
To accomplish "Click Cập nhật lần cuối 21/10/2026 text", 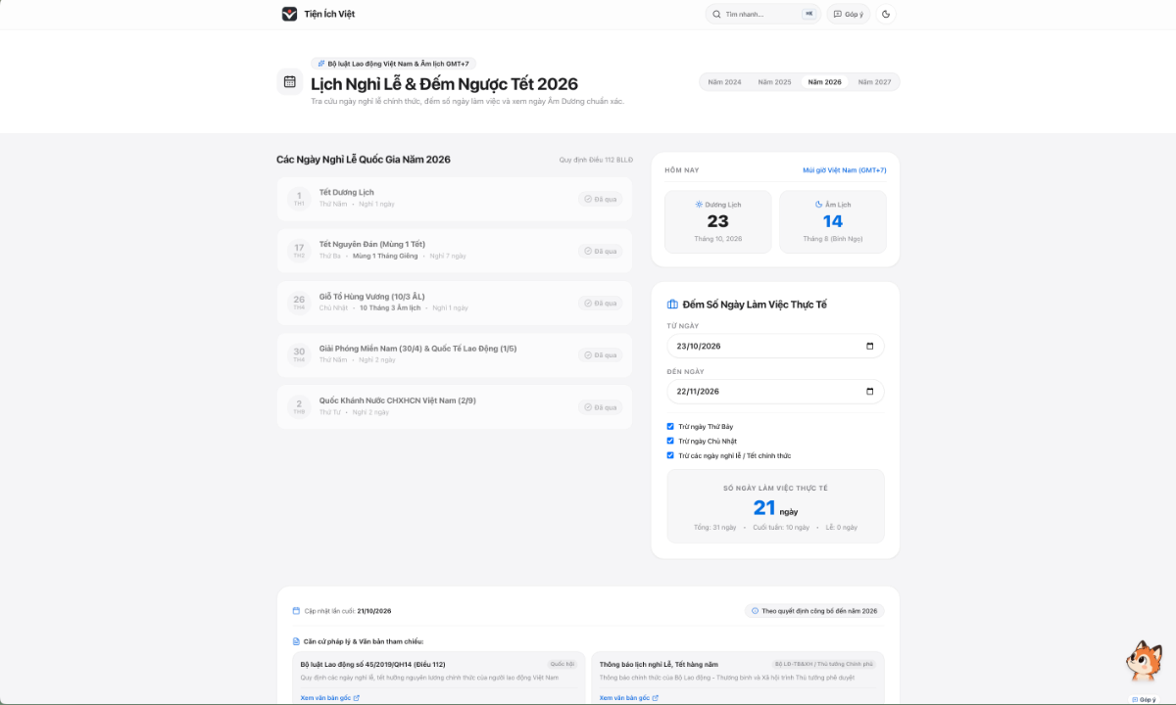I will click(348, 611).
